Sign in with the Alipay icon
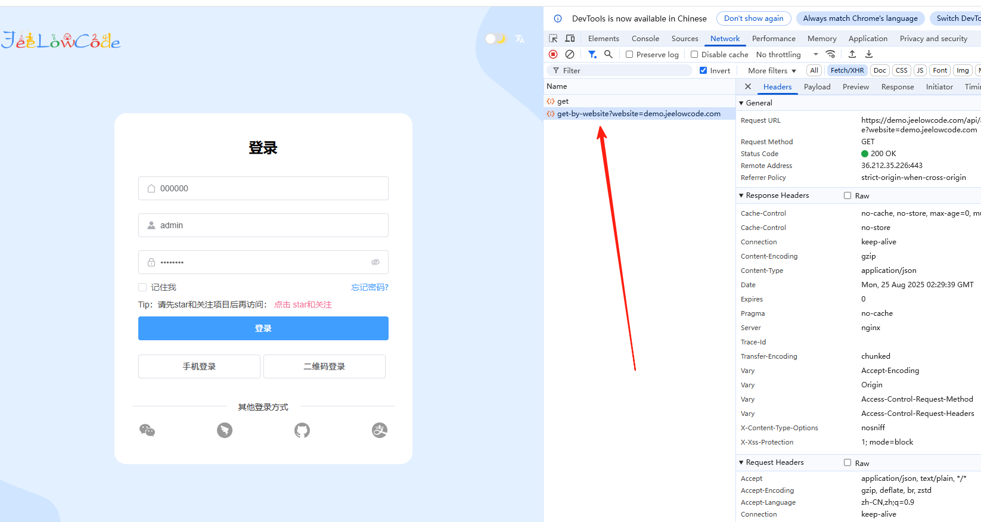981x522 pixels. 380,430
